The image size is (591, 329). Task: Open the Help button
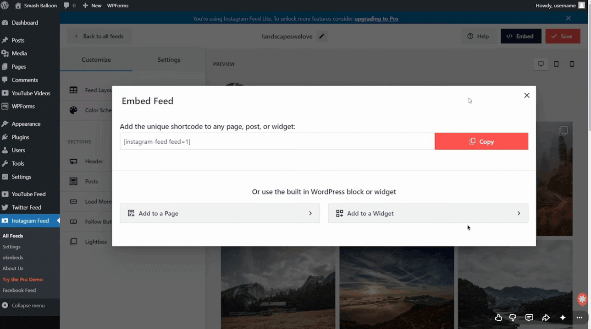[479, 36]
